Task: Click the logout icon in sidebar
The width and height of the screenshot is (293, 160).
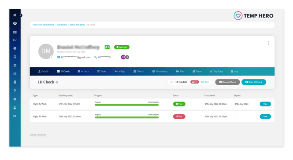Action: [15, 116]
